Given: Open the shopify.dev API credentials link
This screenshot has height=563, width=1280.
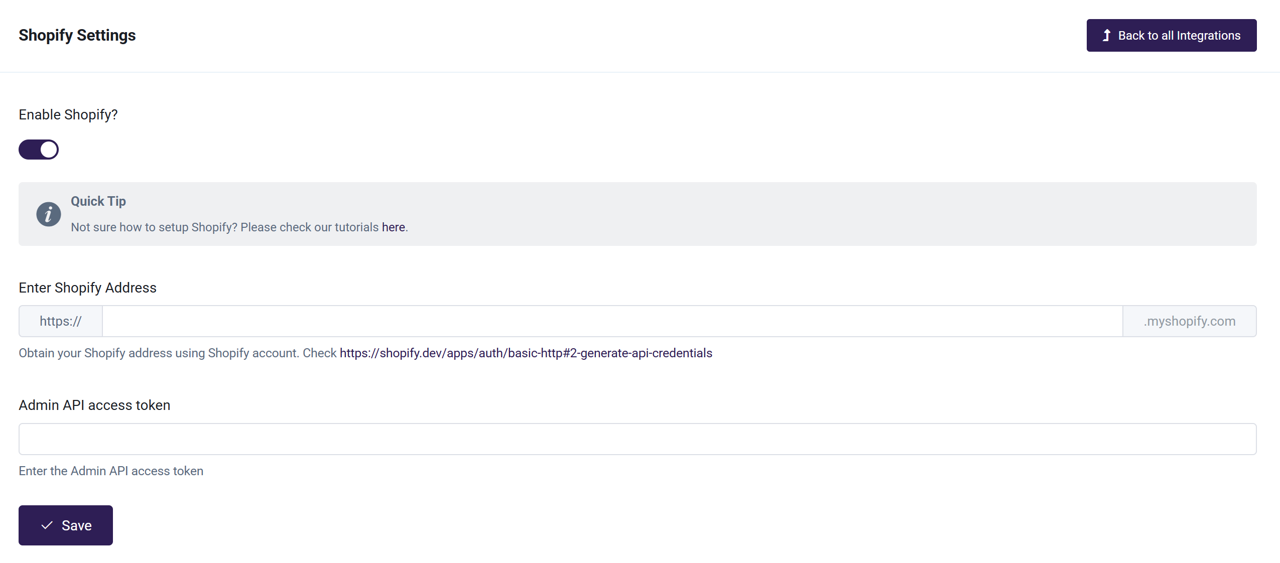Looking at the screenshot, I should pyautogui.click(x=526, y=353).
